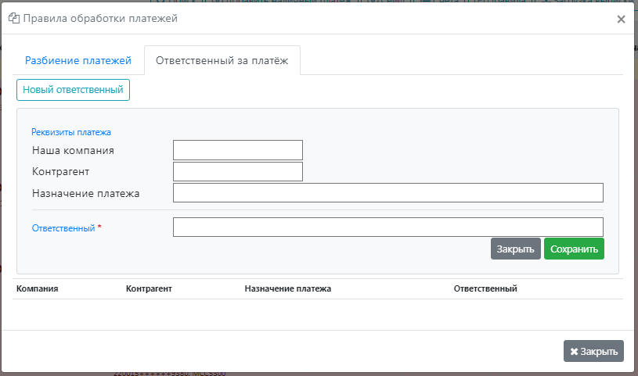Click the Назначение платежа column header
The height and width of the screenshot is (376, 638).
287,288
